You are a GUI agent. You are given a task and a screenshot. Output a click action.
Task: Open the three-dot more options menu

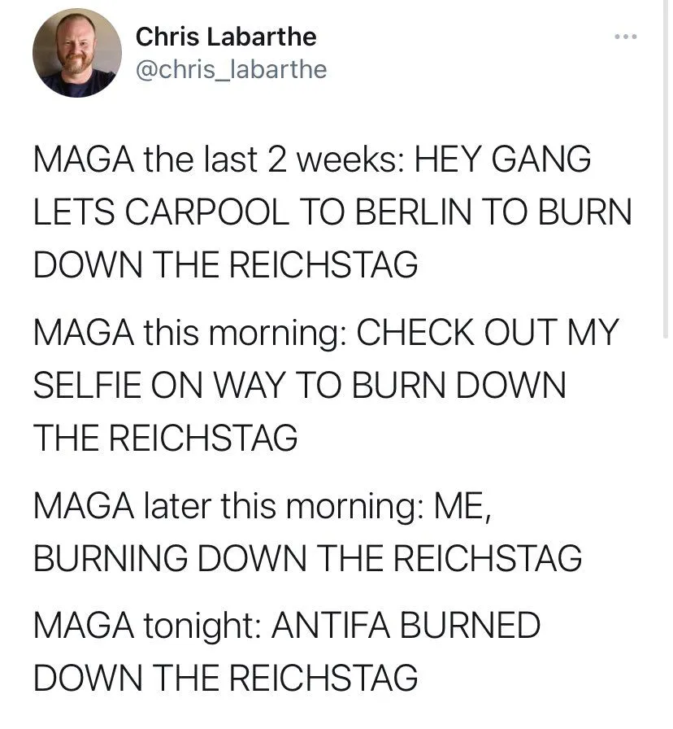[624, 37]
